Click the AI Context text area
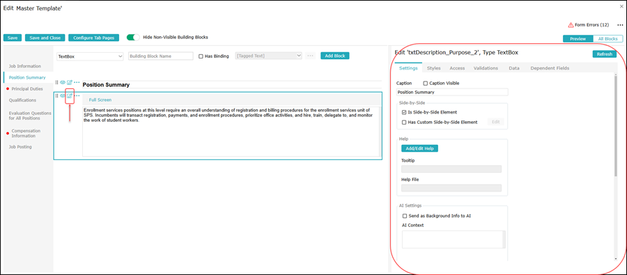 tap(452, 239)
